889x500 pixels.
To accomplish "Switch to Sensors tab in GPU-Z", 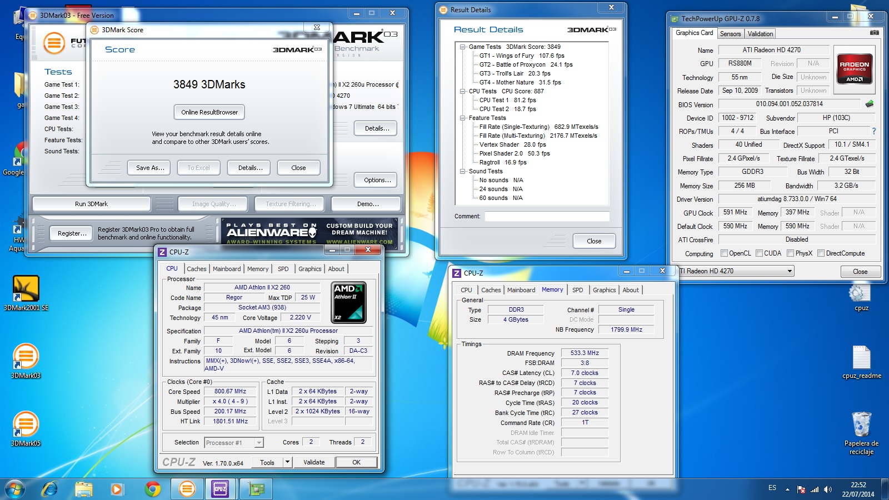I will pos(730,34).
